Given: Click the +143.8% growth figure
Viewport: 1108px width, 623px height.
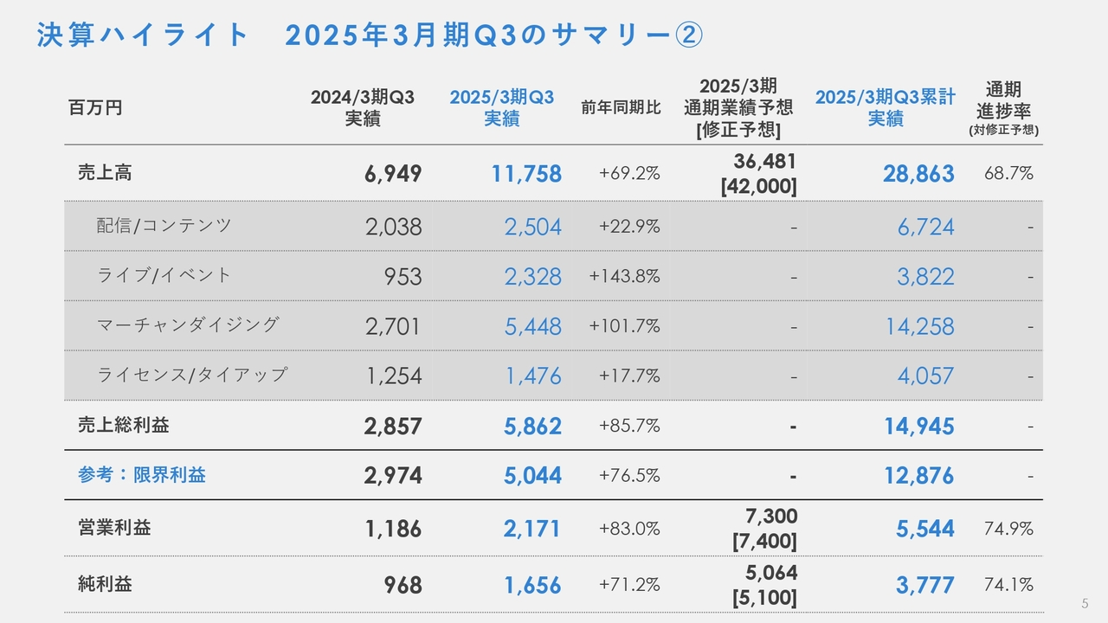Looking at the screenshot, I should [x=624, y=276].
